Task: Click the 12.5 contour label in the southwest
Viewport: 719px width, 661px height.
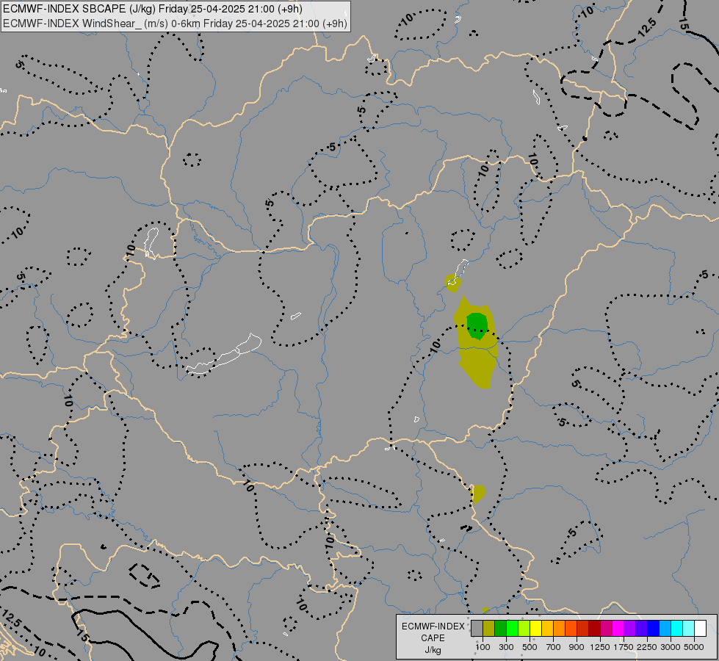Action: (x=11, y=619)
